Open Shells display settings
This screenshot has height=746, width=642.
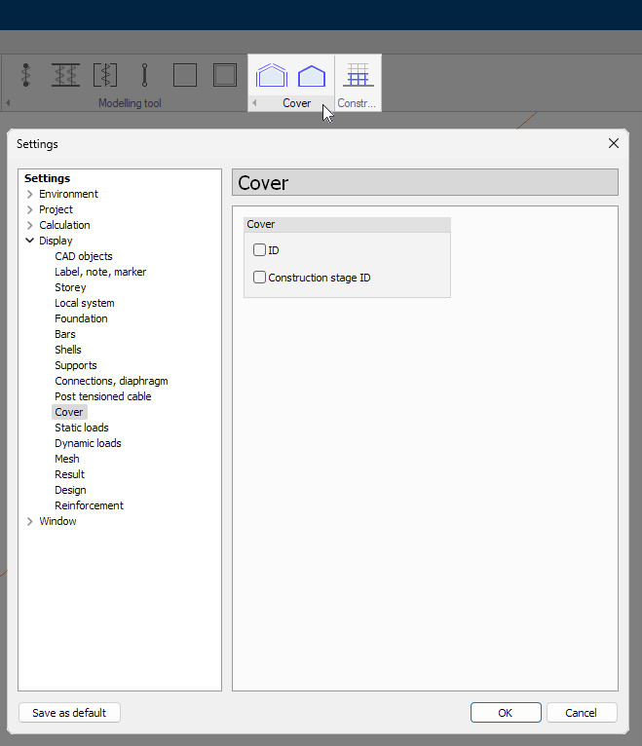coord(68,350)
